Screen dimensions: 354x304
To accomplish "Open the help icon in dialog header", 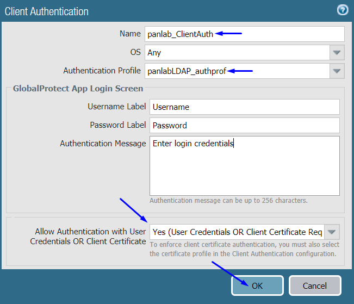I will [343, 10].
